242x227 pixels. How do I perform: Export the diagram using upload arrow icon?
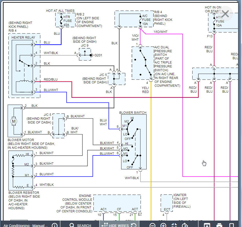[207, 225]
